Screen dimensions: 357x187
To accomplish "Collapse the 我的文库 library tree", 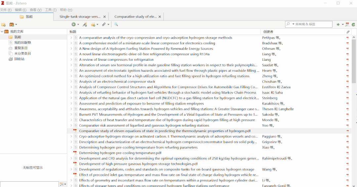I will (2, 32).
